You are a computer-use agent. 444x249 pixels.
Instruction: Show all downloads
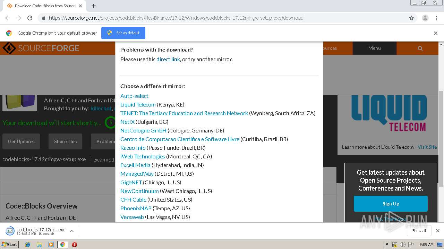419,231
